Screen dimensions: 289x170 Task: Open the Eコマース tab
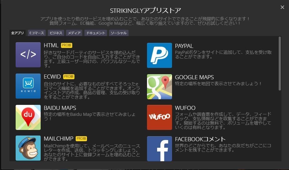37,33
